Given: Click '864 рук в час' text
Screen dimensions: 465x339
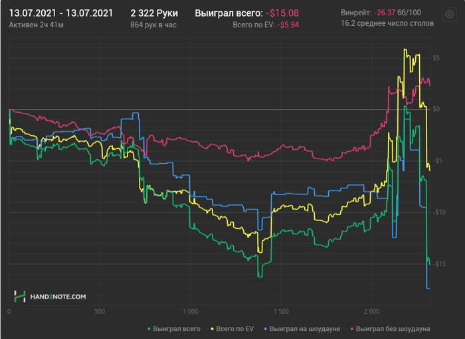Looking at the screenshot, I should [153, 25].
